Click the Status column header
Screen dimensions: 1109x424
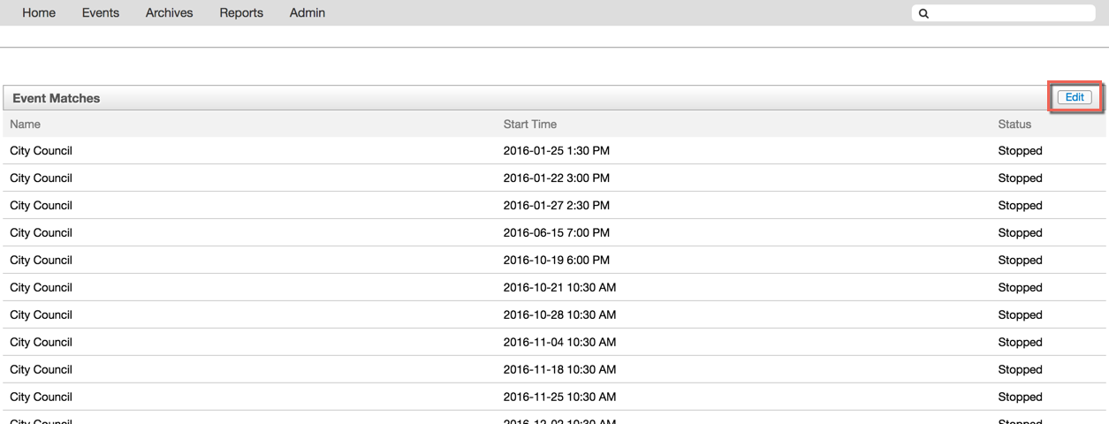click(1014, 125)
